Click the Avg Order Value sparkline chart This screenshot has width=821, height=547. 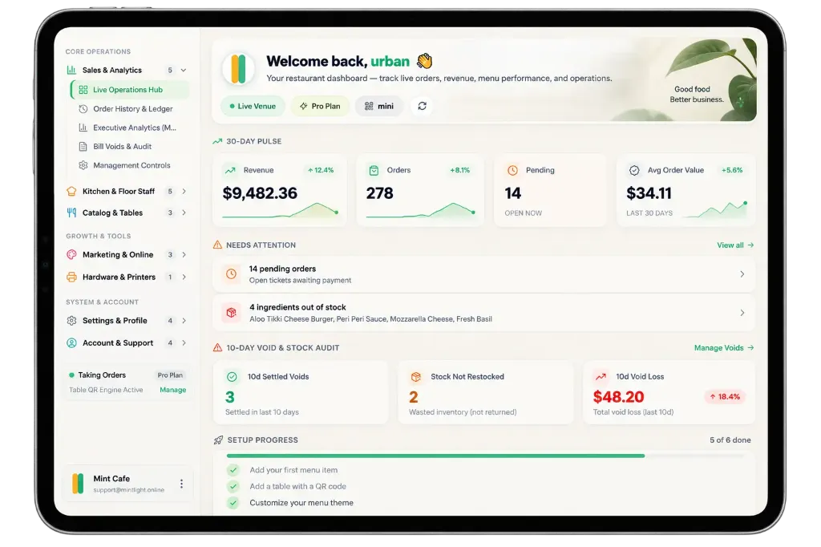pyautogui.click(x=716, y=209)
